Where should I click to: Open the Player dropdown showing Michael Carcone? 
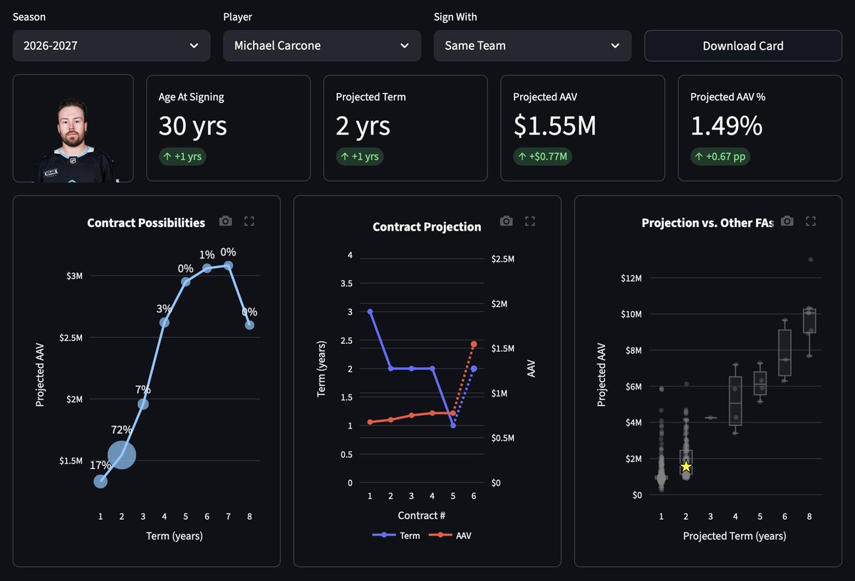coord(322,46)
